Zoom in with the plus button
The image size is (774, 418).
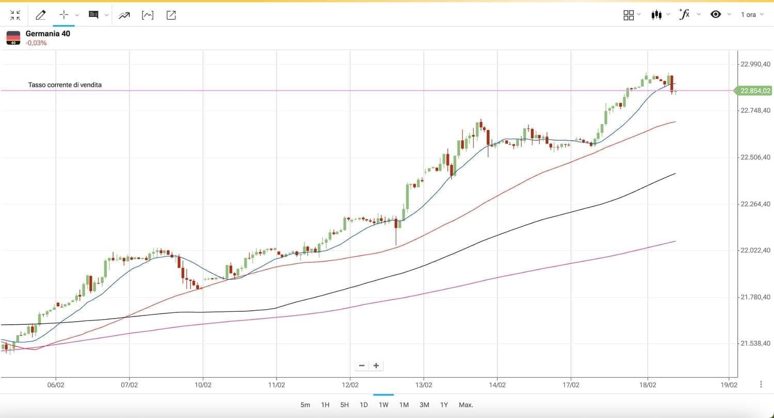(x=376, y=365)
